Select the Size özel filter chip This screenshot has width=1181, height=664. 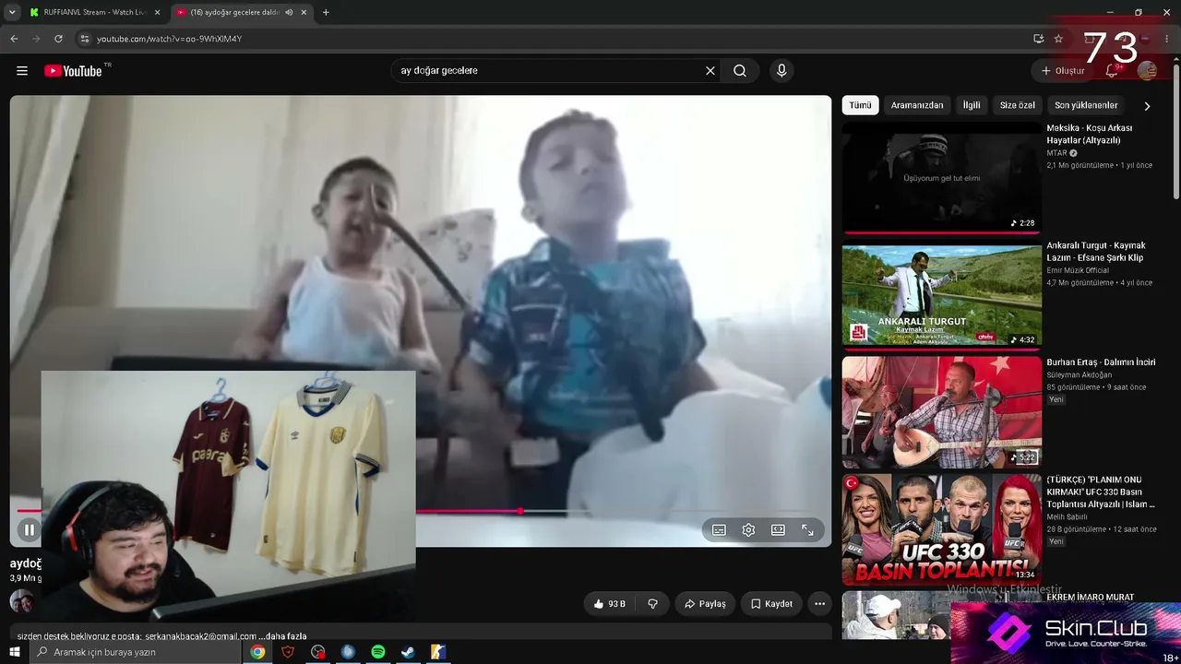pyautogui.click(x=1018, y=105)
